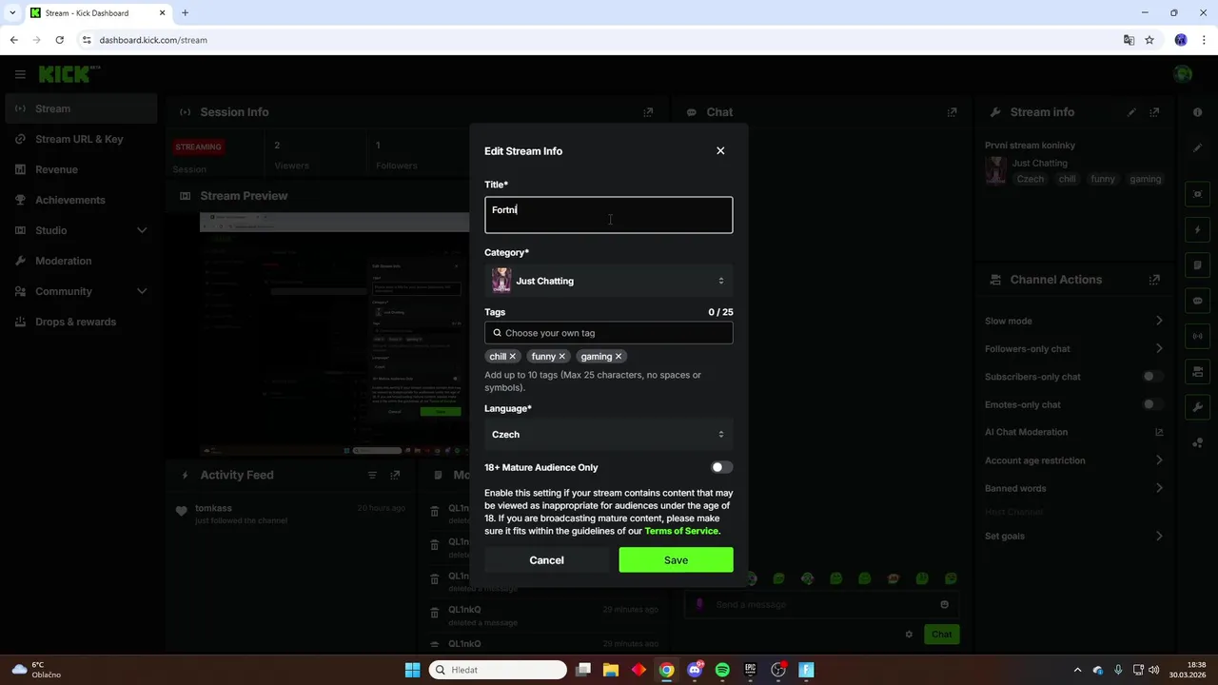Image resolution: width=1218 pixels, height=685 pixels.
Task: Open Spotify from the taskbar
Action: [722, 670]
